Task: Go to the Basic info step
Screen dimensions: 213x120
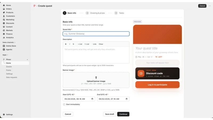Action: (69, 13)
